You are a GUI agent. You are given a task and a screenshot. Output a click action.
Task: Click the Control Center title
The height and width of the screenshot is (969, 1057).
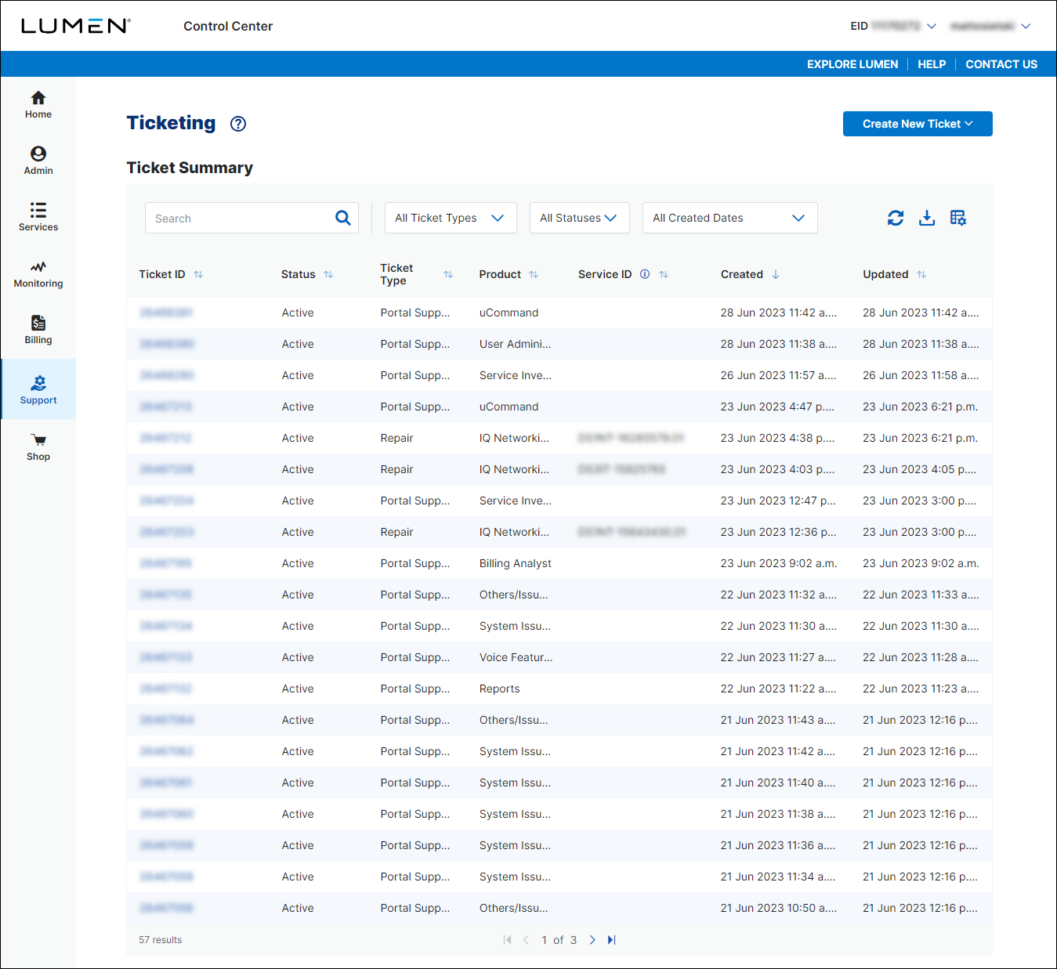point(228,26)
